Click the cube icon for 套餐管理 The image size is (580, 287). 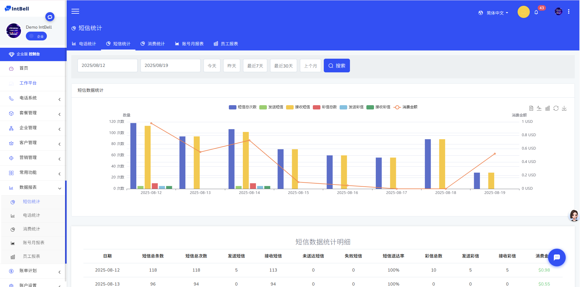coord(11,113)
